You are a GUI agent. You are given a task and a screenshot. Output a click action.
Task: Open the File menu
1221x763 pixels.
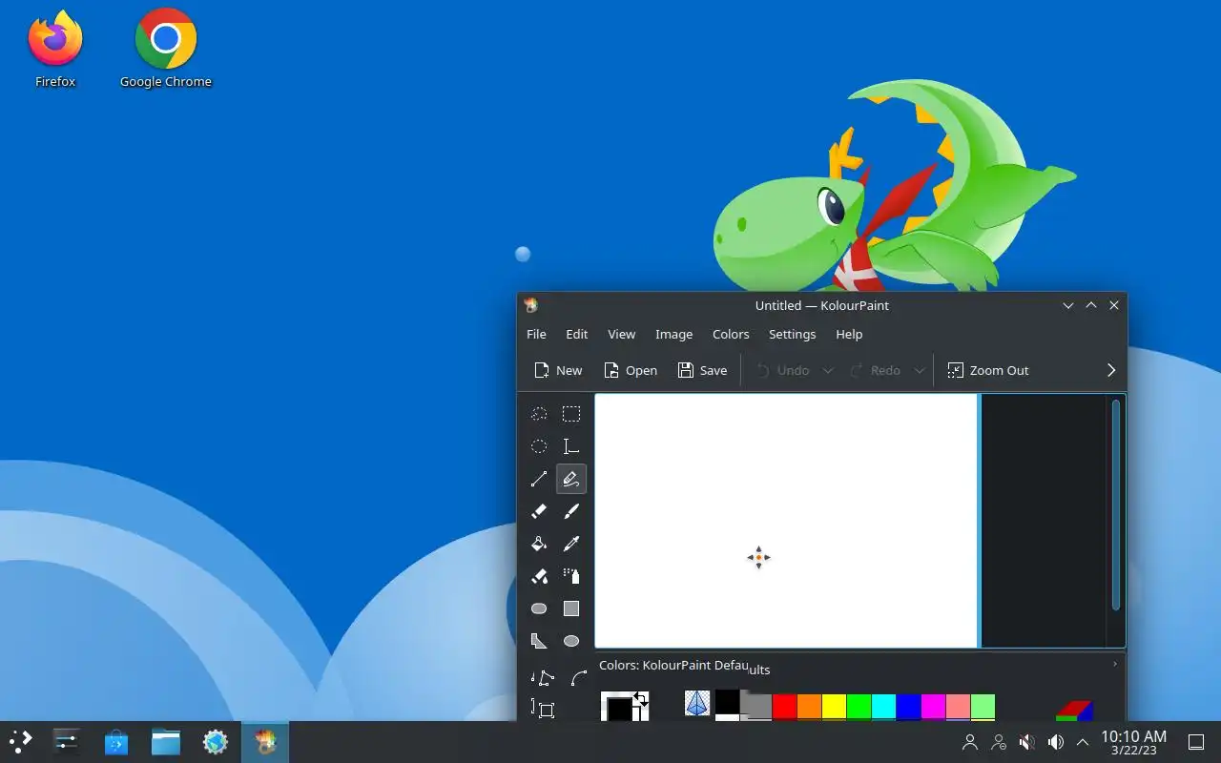pos(536,334)
